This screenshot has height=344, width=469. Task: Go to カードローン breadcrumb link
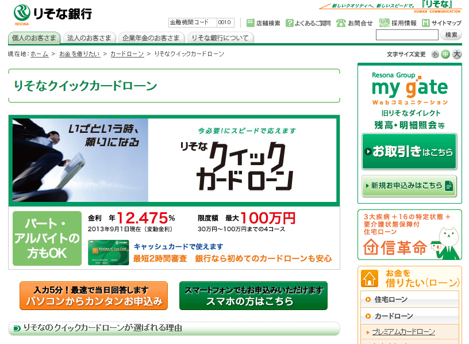point(127,54)
